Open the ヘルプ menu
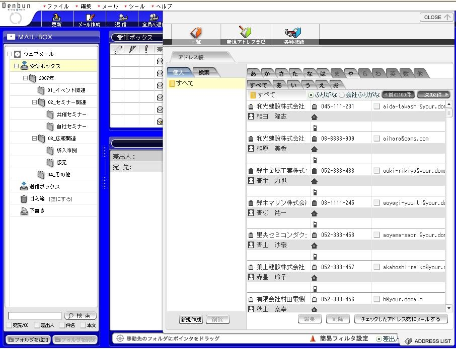456x349 pixels. coord(162,6)
